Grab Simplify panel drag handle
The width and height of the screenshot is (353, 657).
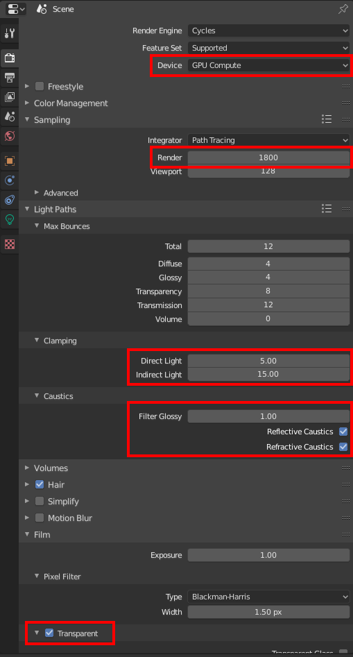346,501
